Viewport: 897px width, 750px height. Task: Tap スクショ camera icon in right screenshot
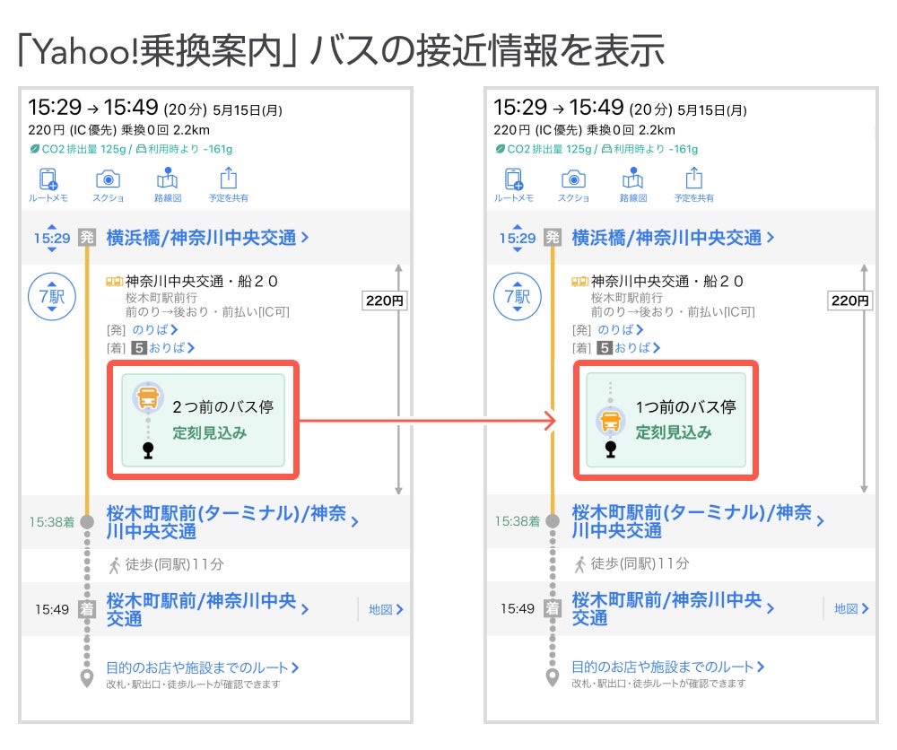point(574,179)
